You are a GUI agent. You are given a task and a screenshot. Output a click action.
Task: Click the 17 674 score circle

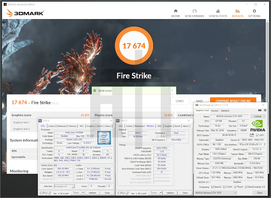(x=134, y=46)
